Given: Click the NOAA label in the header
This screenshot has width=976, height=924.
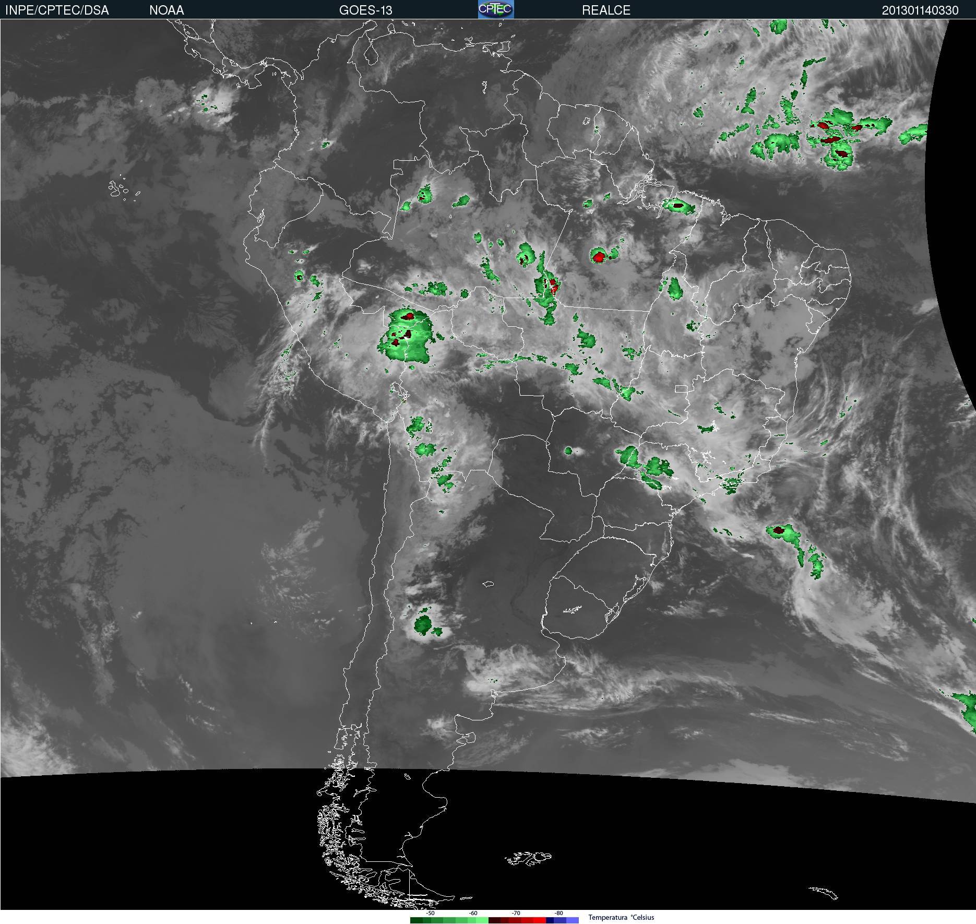Looking at the screenshot, I should 166,10.
